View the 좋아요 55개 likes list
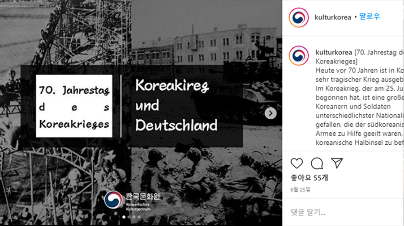Viewport: 404px width, 226px height. [x=309, y=178]
